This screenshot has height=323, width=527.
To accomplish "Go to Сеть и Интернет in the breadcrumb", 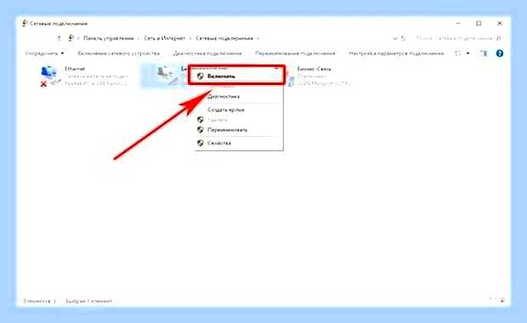I will point(164,38).
